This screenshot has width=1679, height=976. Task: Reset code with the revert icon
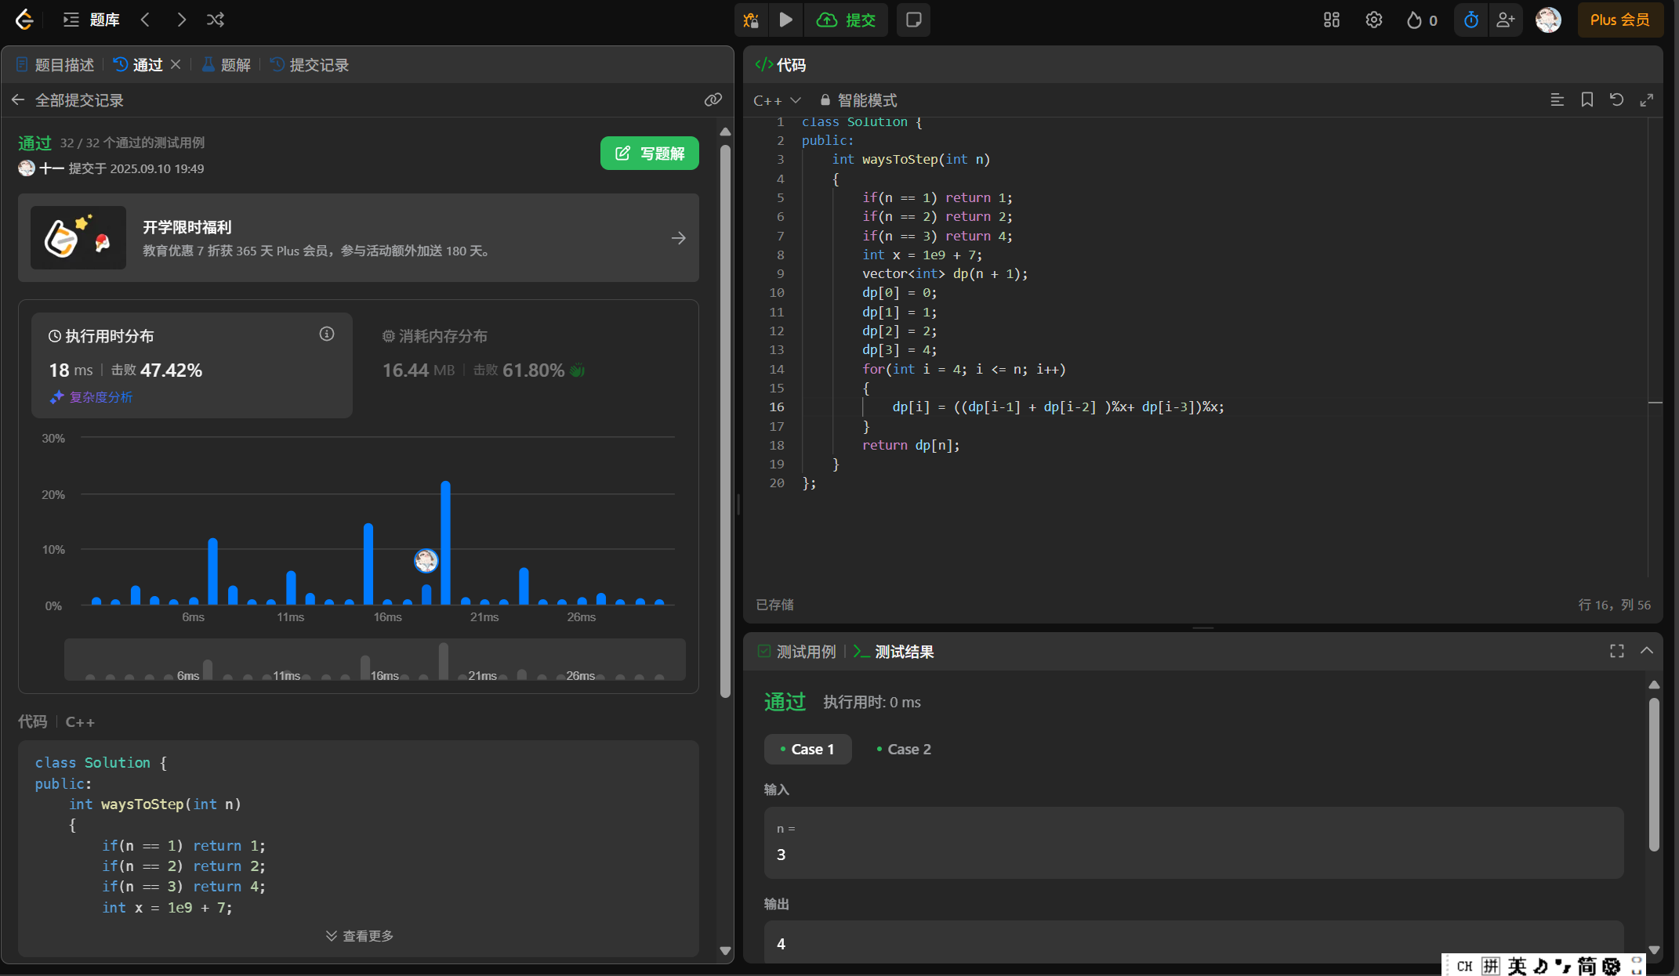pyautogui.click(x=1616, y=100)
